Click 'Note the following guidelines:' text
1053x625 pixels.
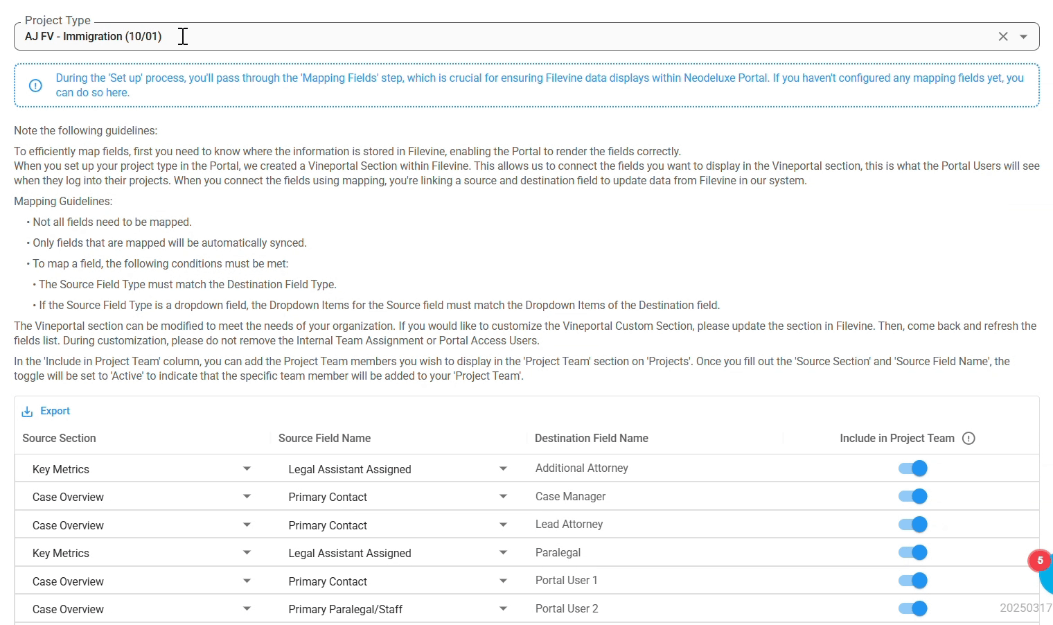pos(85,130)
